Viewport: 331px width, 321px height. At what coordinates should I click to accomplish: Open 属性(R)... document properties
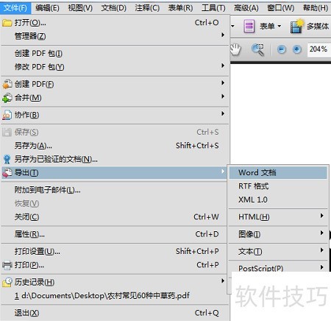tap(114, 234)
